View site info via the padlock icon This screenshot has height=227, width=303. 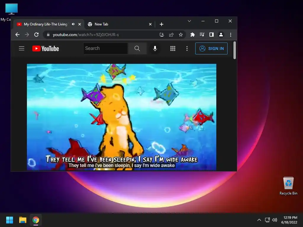48,35
